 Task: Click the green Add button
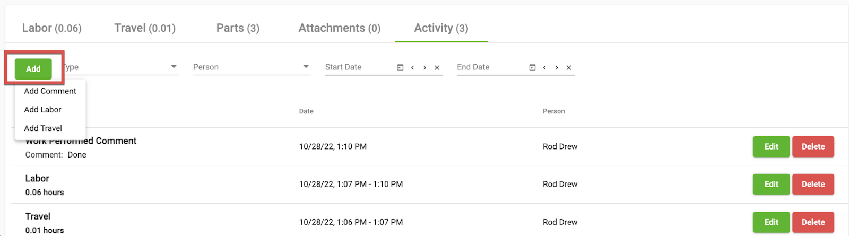(x=33, y=69)
